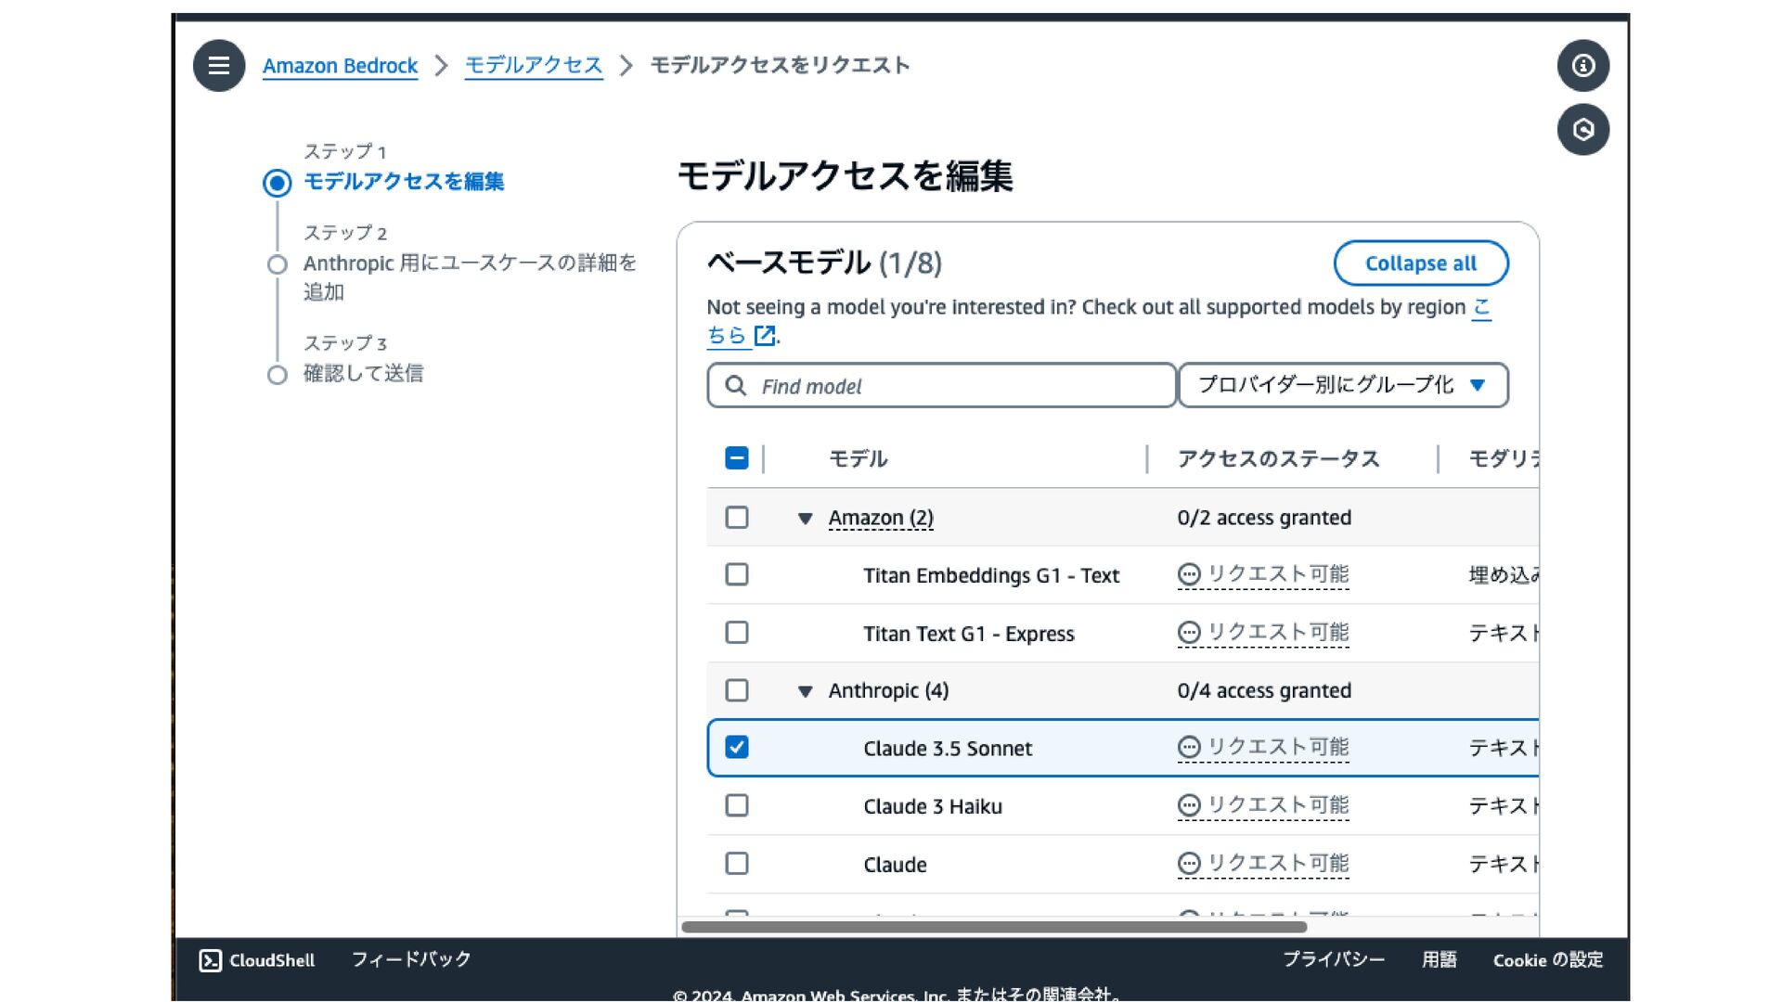Open モデルアクセス breadcrumb link
1782x1002 pixels.
[x=534, y=66]
